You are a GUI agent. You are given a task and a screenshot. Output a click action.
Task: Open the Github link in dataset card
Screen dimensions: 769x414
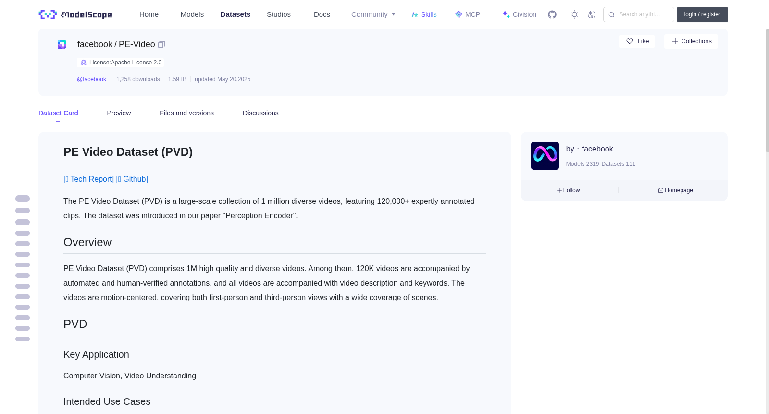[132, 179]
